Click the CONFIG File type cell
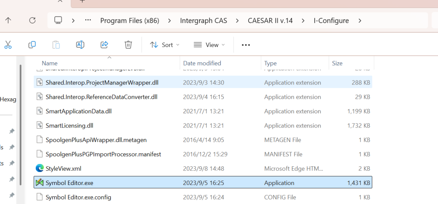438x204 pixels. point(280,197)
